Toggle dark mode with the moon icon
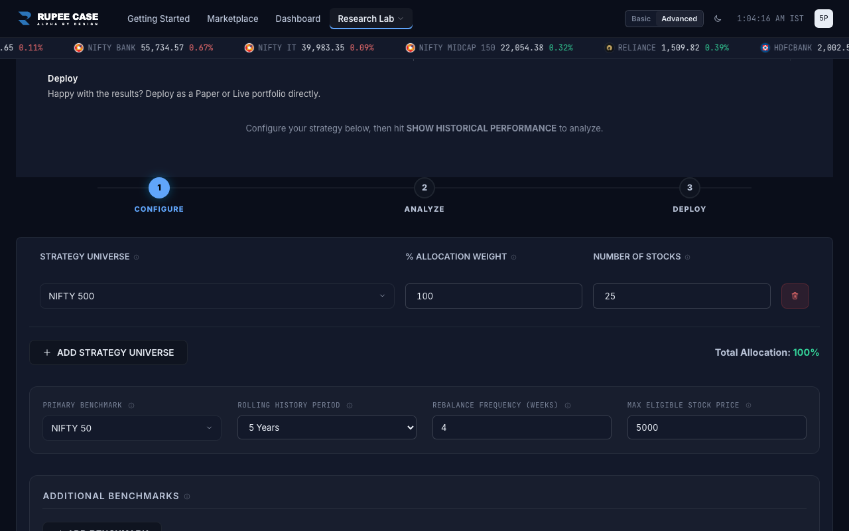This screenshot has width=849, height=531. [x=718, y=19]
